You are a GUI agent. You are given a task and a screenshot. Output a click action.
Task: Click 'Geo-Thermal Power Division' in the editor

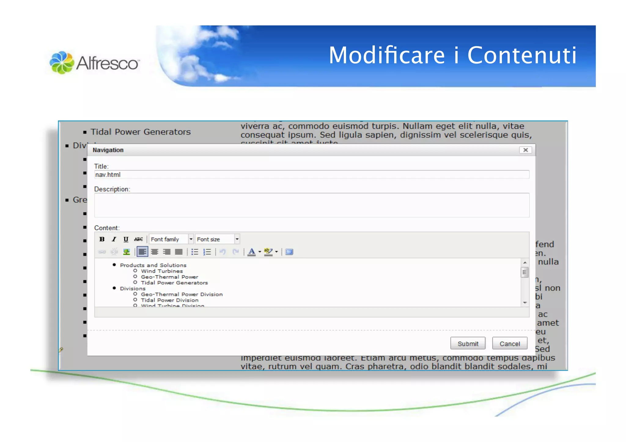(182, 294)
